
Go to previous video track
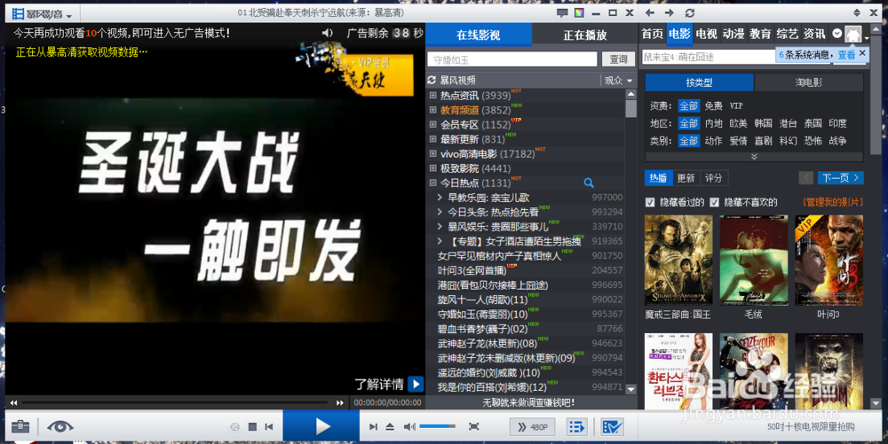pos(269,427)
